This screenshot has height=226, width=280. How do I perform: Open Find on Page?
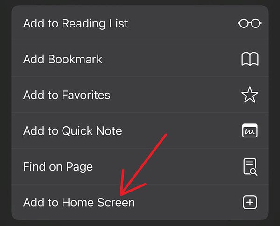click(x=140, y=166)
